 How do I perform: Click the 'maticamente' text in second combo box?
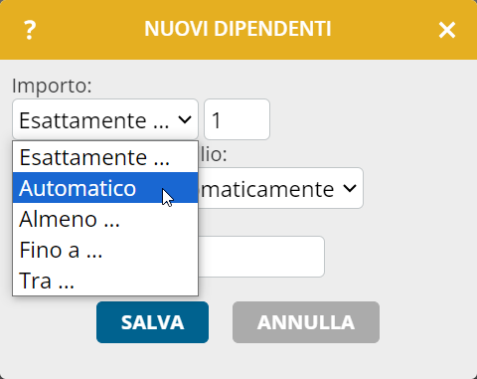click(267, 189)
